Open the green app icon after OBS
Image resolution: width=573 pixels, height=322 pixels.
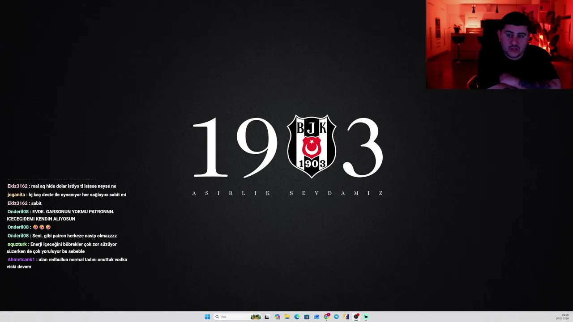coord(366,317)
